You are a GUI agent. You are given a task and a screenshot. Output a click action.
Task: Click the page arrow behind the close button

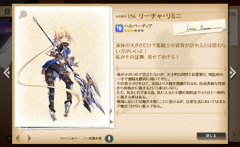(234, 134)
